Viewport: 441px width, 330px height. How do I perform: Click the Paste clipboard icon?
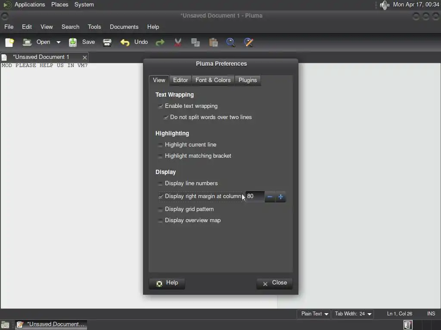214,43
